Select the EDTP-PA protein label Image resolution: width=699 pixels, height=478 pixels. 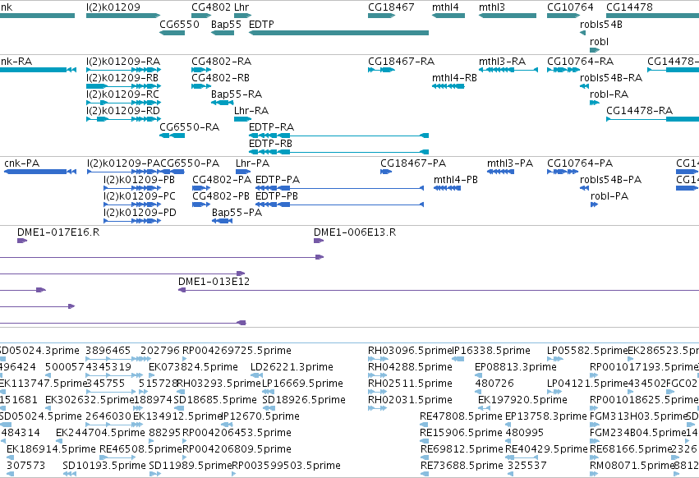[278, 180]
